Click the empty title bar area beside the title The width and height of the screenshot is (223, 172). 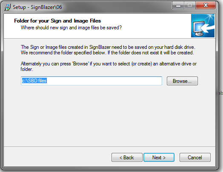(117, 7)
